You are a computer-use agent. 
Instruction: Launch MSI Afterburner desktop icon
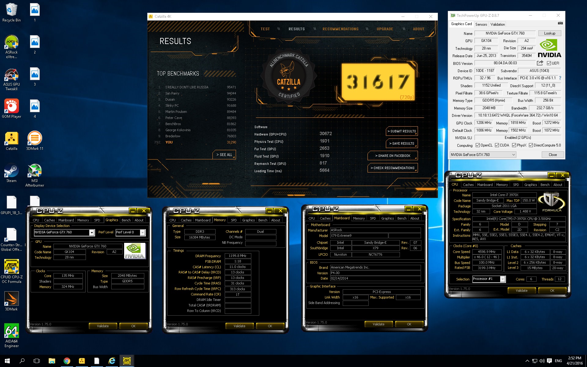tap(35, 176)
